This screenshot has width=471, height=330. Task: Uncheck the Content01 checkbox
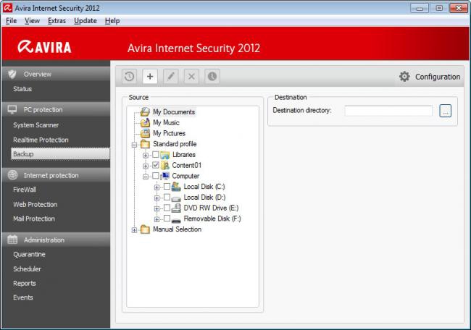click(x=155, y=165)
